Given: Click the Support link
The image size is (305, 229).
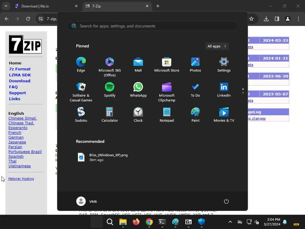Looking at the screenshot, I should [x=18, y=93].
